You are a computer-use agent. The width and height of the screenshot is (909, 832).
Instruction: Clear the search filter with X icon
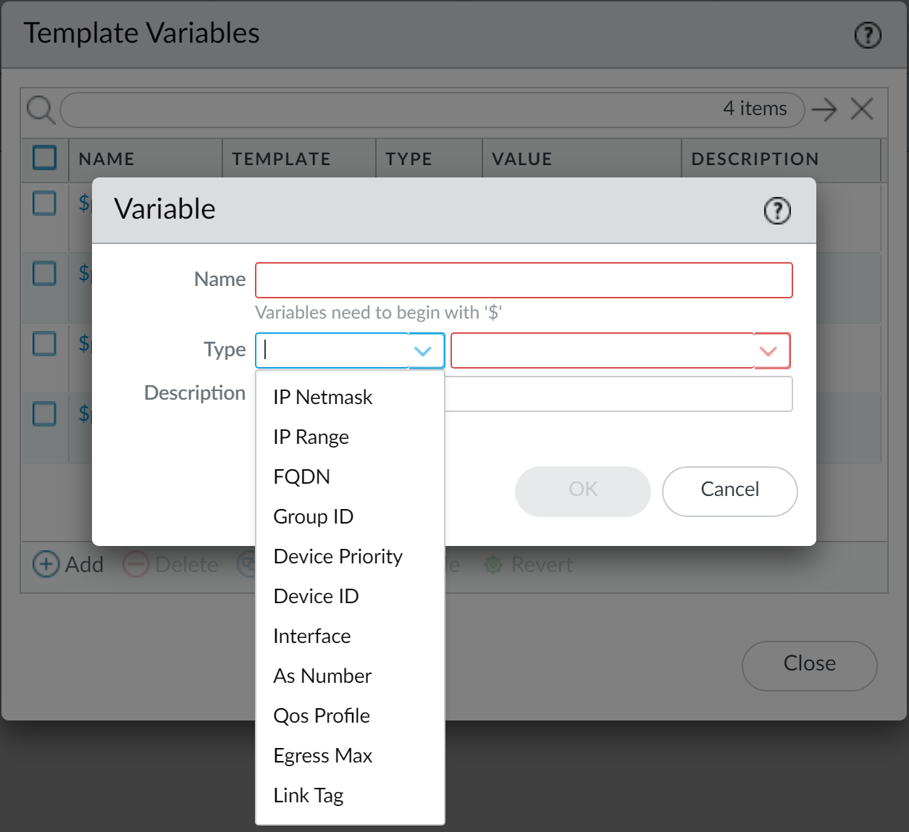coord(862,109)
